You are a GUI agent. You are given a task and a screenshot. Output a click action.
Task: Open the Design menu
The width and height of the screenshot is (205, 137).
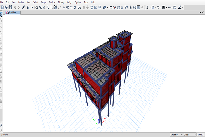coord(69,2)
